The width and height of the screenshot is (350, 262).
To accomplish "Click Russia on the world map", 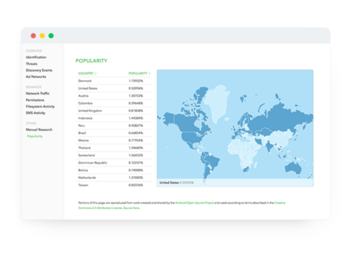I will click(x=279, y=119).
